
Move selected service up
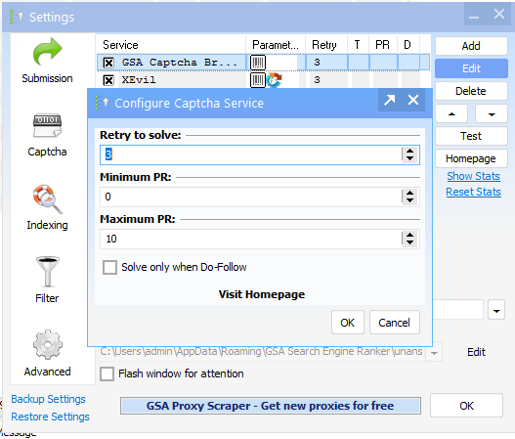point(451,114)
